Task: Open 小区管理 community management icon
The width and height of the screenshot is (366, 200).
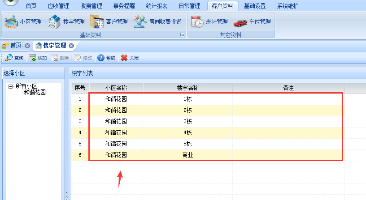Action: pos(11,21)
